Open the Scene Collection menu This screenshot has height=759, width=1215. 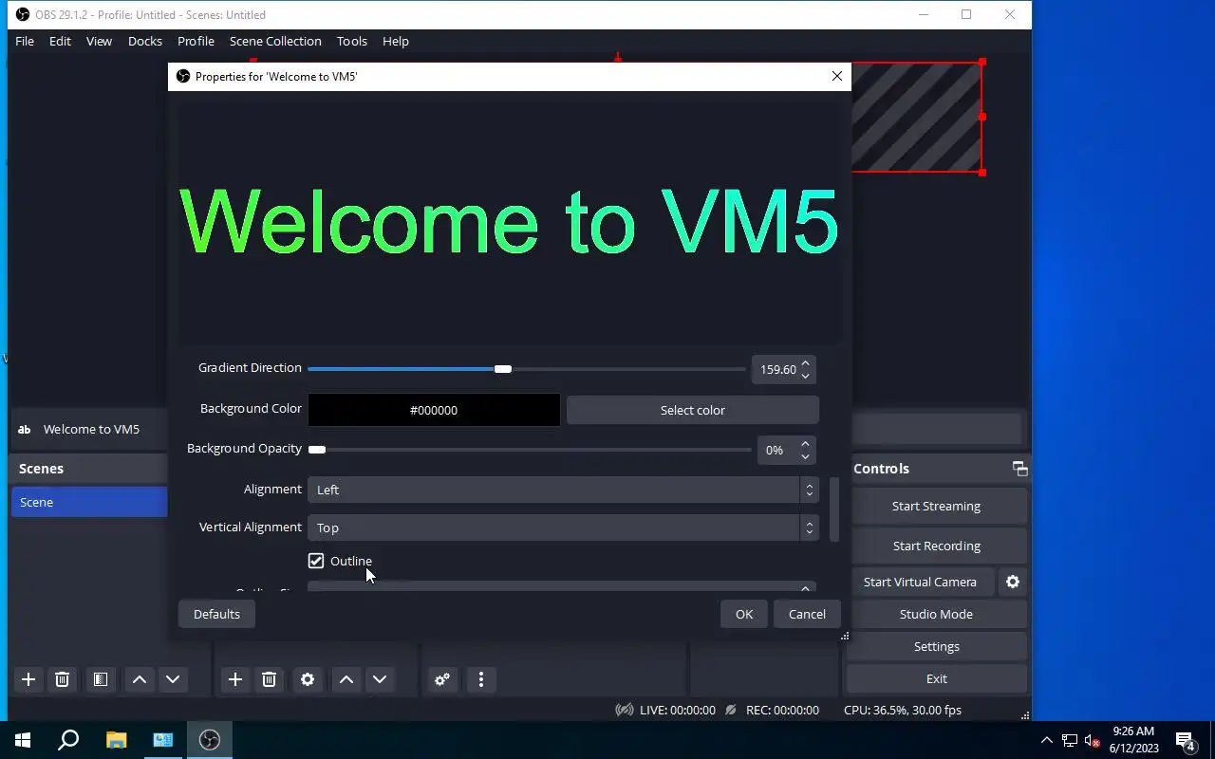pos(275,41)
